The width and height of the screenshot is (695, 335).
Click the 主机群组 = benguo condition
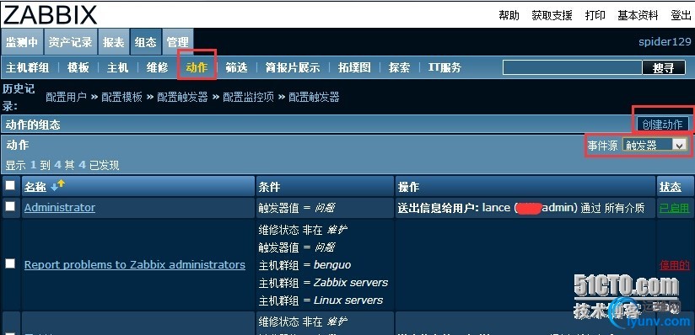(x=304, y=264)
